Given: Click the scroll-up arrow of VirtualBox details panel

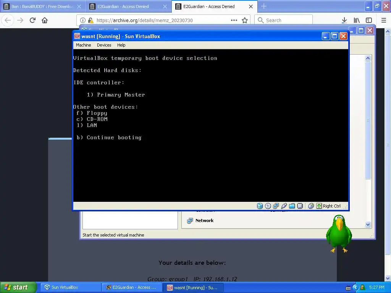Looking at the screenshot, I should [368, 58].
